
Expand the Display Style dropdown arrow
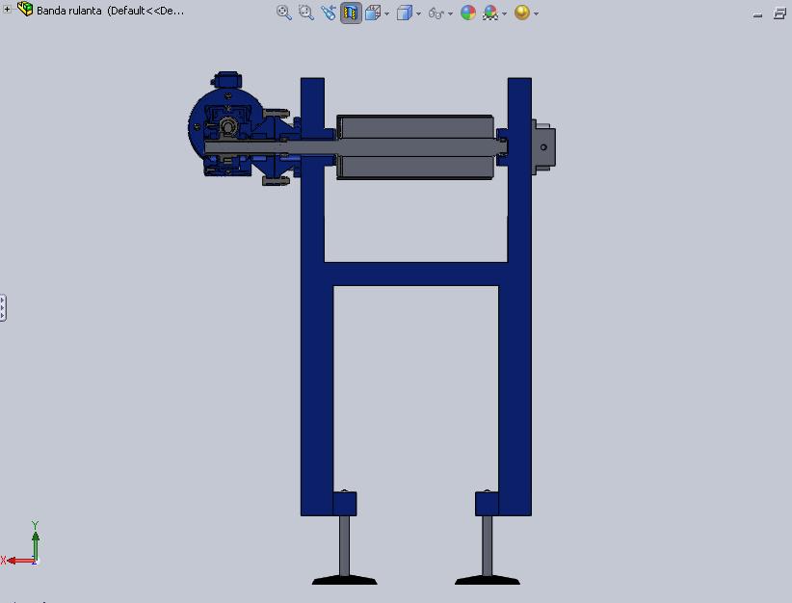pos(419,13)
